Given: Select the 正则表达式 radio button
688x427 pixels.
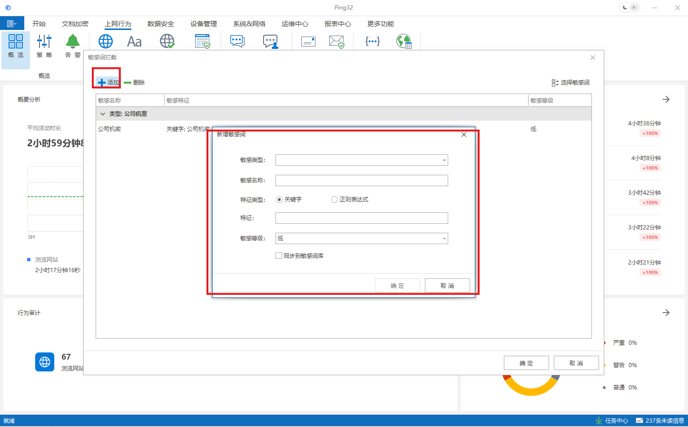Looking at the screenshot, I should pos(334,199).
